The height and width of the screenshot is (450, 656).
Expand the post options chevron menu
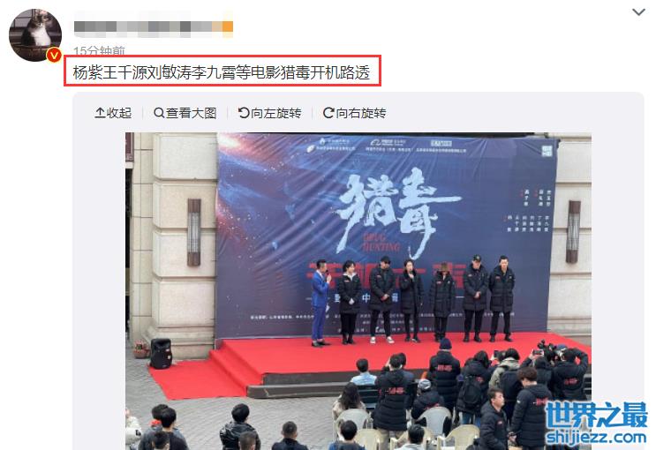click(x=638, y=12)
